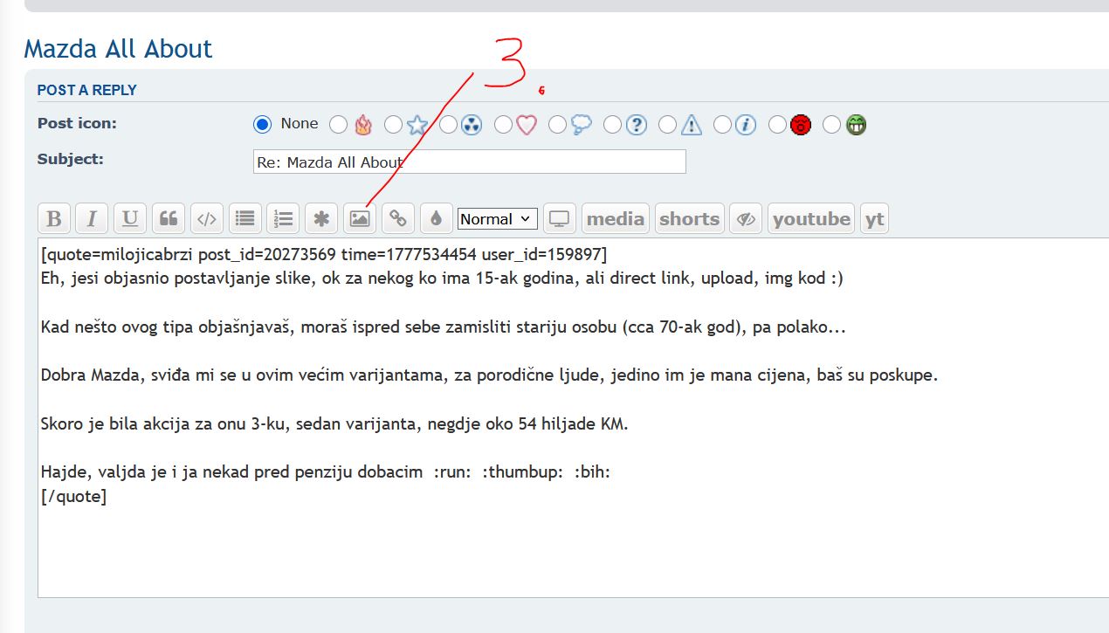Insert unordered bullet list
This screenshot has width=1109, height=633.
coord(245,218)
